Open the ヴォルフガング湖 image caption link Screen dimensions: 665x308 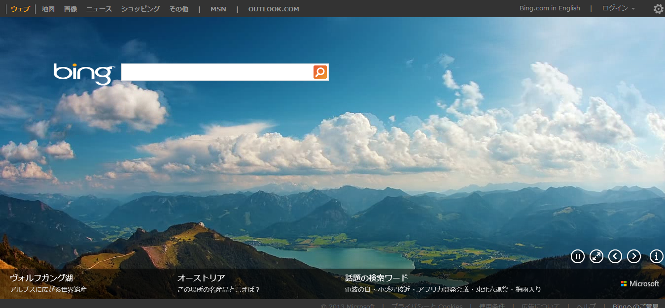click(41, 278)
